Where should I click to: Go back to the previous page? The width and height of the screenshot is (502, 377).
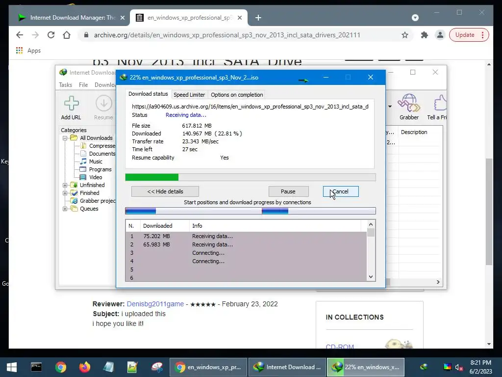[x=20, y=35]
